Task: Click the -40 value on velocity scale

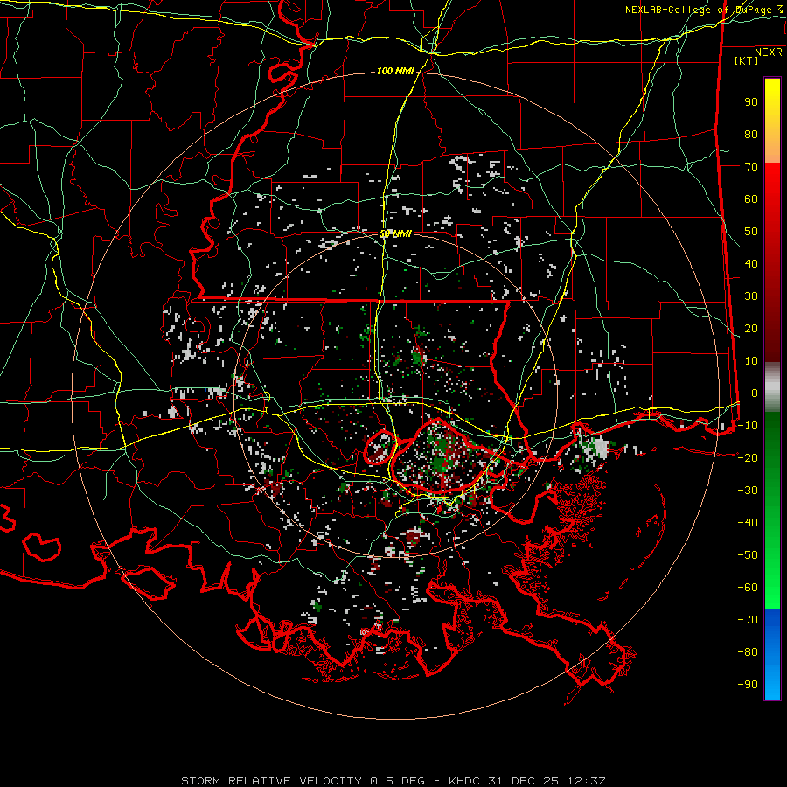Action: [x=748, y=523]
